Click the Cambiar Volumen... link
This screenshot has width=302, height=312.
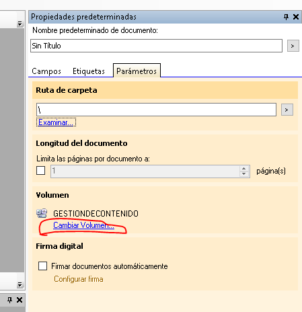83,225
